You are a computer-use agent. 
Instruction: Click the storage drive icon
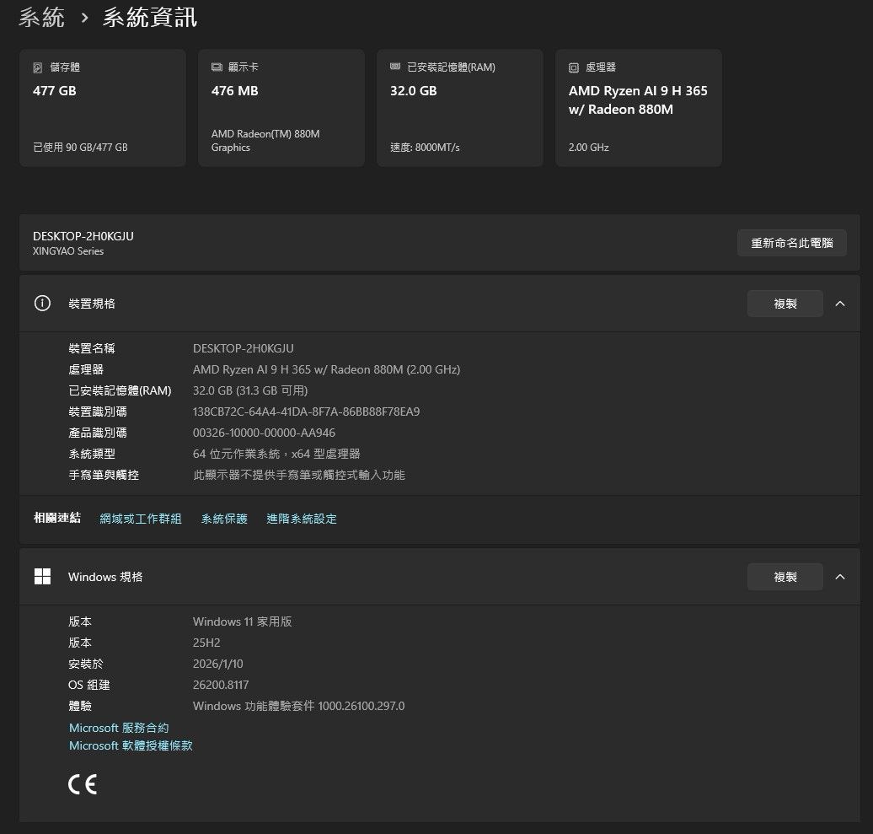38,67
